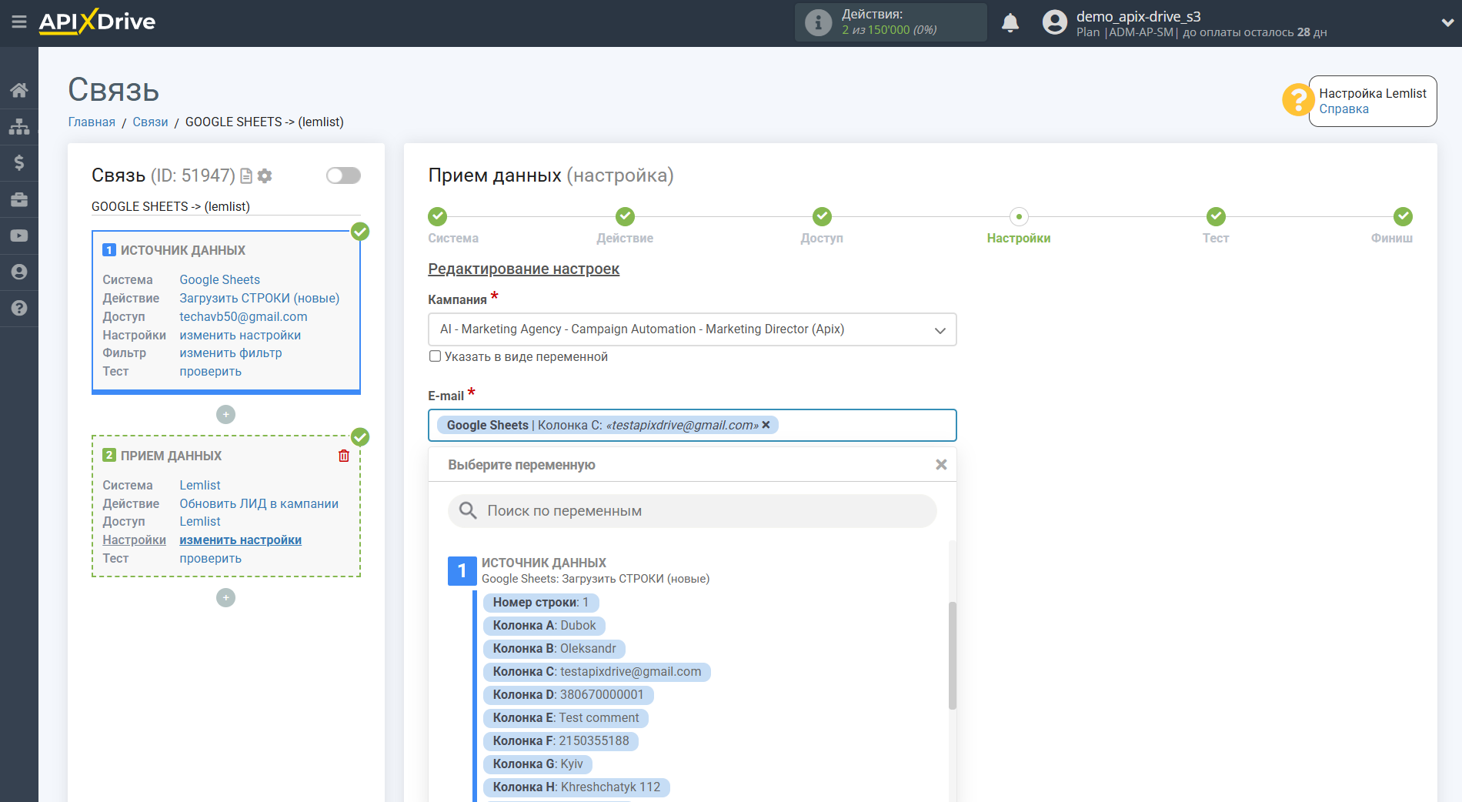
Task: Open the briefcase icon in the sidebar
Action: click(19, 199)
